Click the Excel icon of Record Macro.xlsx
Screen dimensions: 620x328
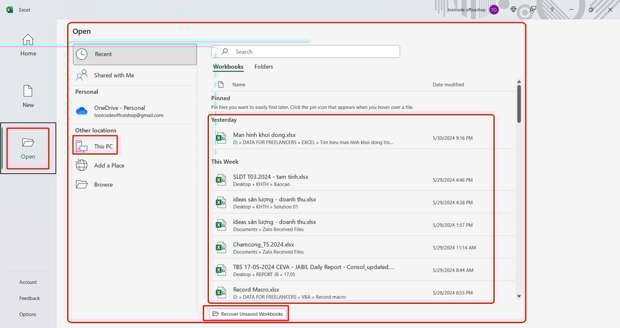tap(220, 292)
